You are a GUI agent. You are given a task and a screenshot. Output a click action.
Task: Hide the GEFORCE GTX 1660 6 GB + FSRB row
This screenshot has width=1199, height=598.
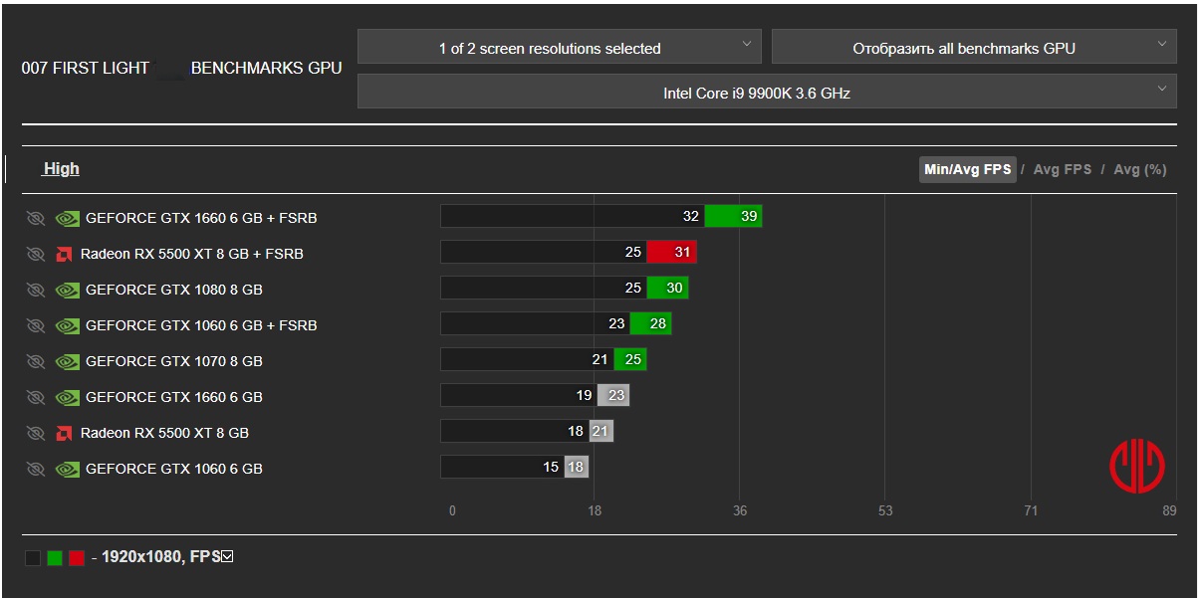click(36, 218)
